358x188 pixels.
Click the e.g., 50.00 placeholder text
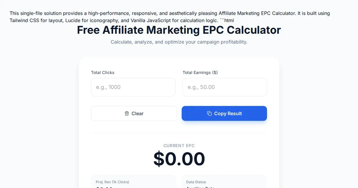pos(201,87)
